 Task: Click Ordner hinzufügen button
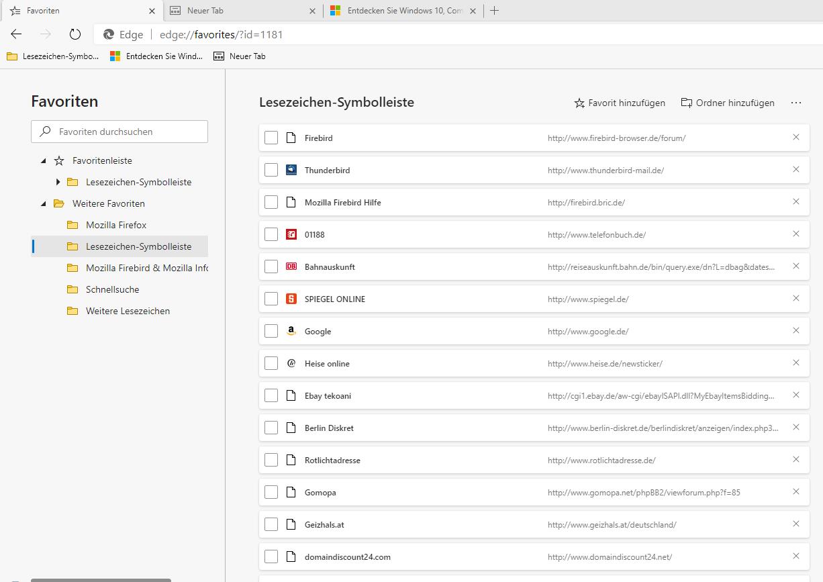[728, 103]
